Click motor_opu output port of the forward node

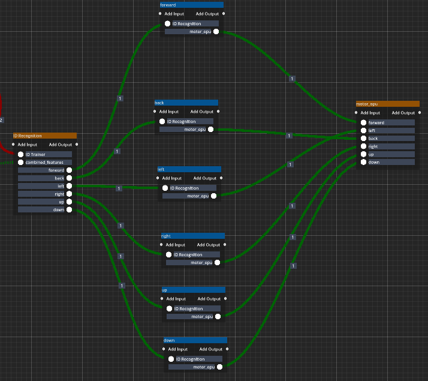(x=216, y=32)
